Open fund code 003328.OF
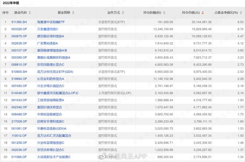This screenshot has width=245, height=162. tap(19, 29)
